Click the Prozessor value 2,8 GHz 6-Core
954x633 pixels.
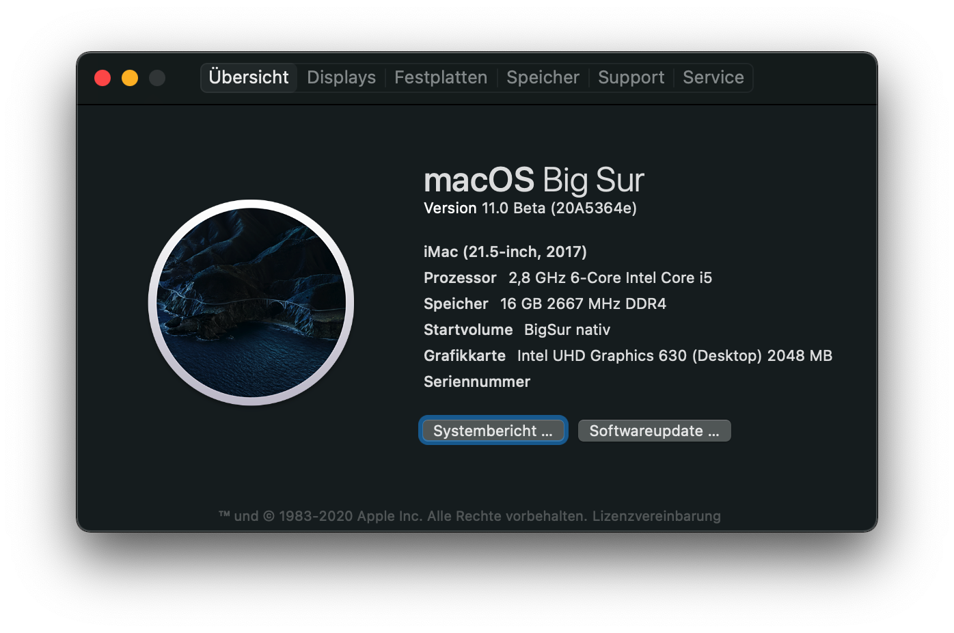[610, 278]
